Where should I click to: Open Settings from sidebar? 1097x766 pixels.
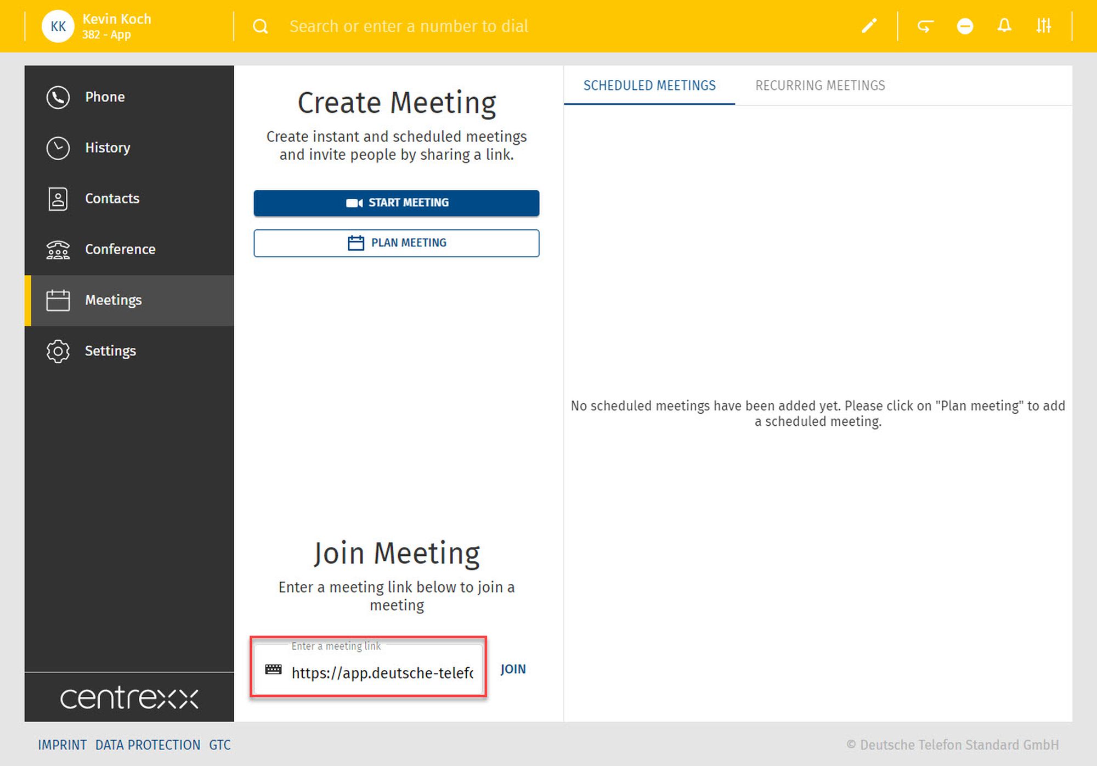pyautogui.click(x=110, y=351)
